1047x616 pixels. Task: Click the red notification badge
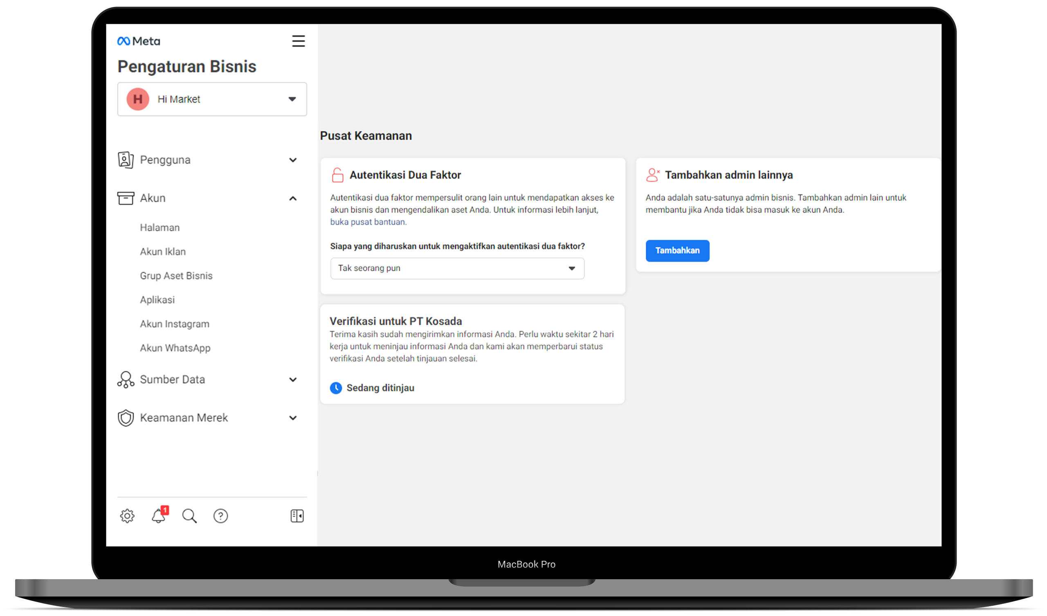pos(165,510)
